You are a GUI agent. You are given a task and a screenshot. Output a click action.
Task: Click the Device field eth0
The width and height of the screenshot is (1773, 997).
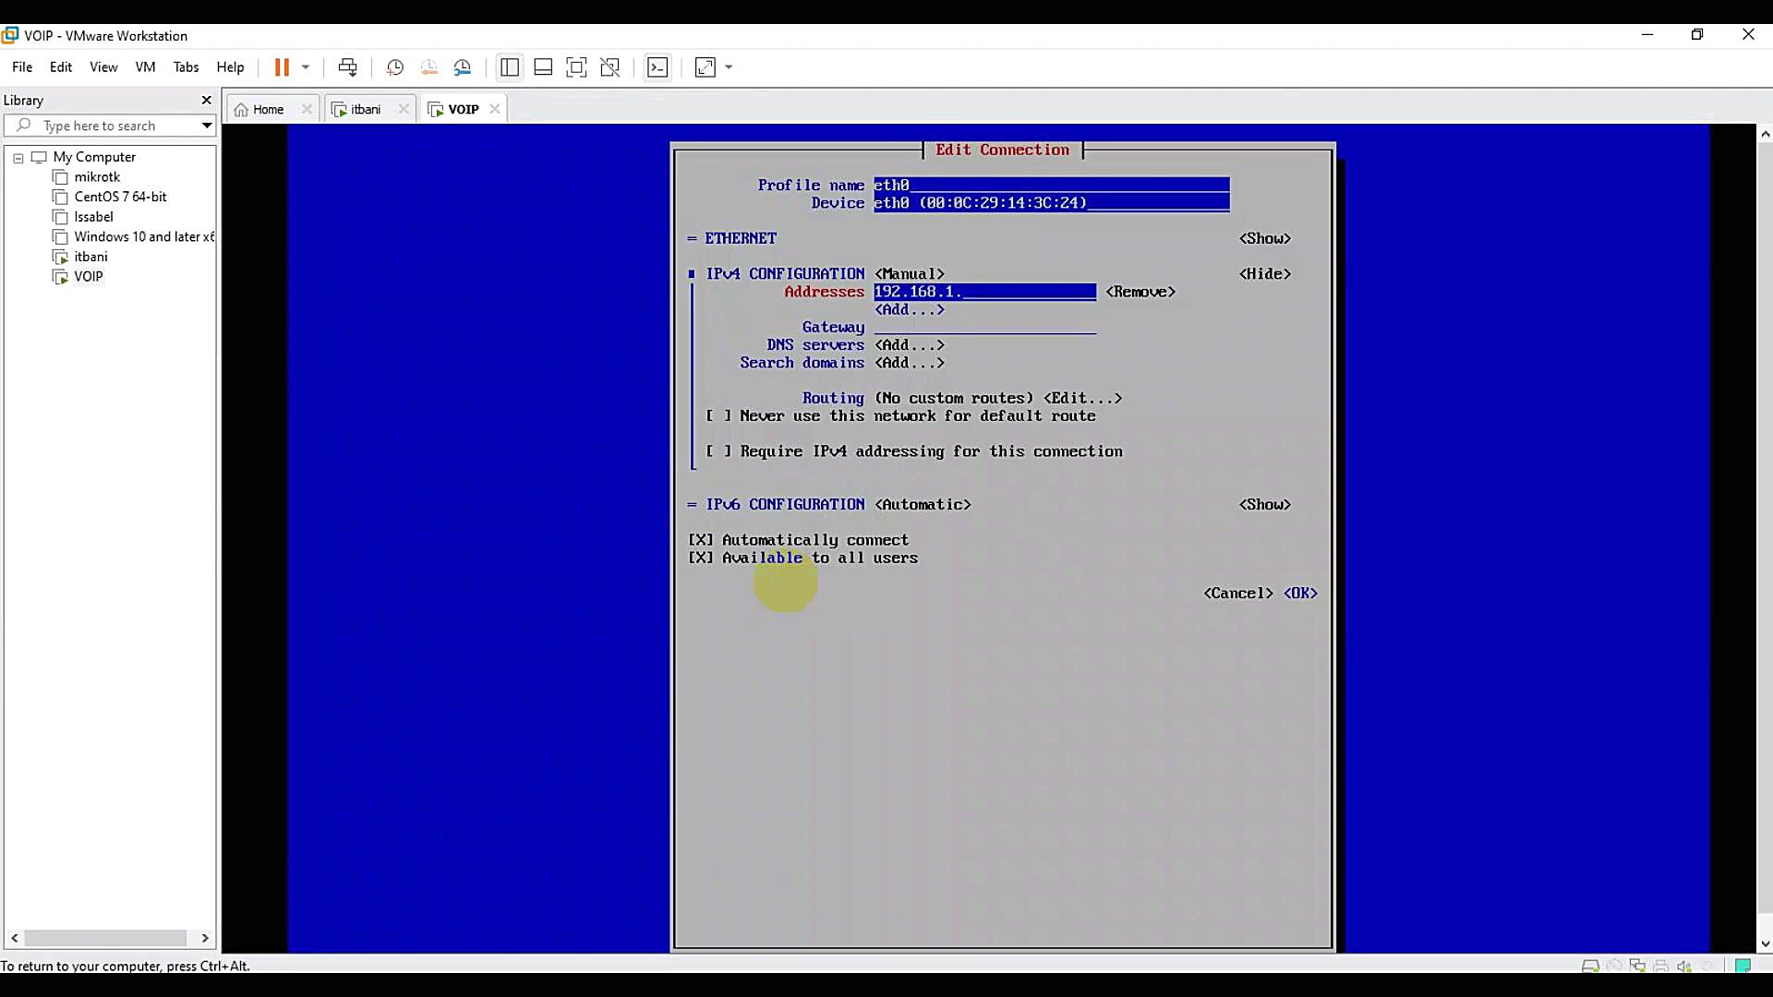click(x=1052, y=202)
